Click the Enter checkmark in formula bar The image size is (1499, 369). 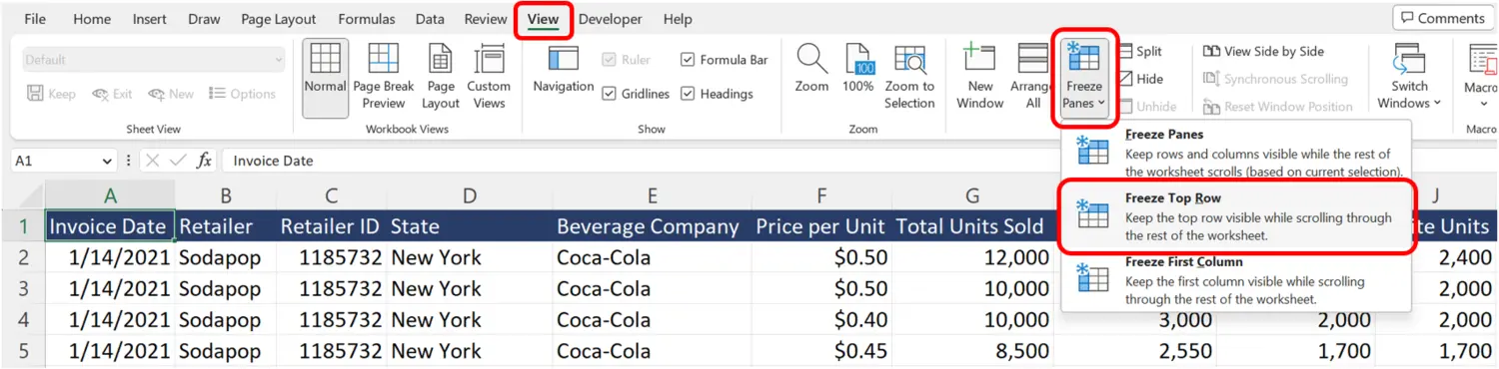click(178, 161)
